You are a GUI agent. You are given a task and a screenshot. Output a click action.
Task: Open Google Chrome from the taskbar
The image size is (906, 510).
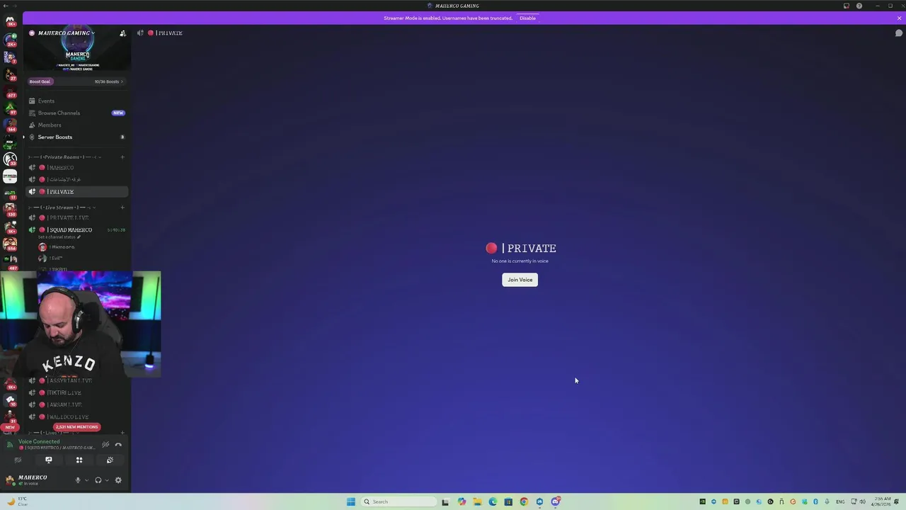524,501
